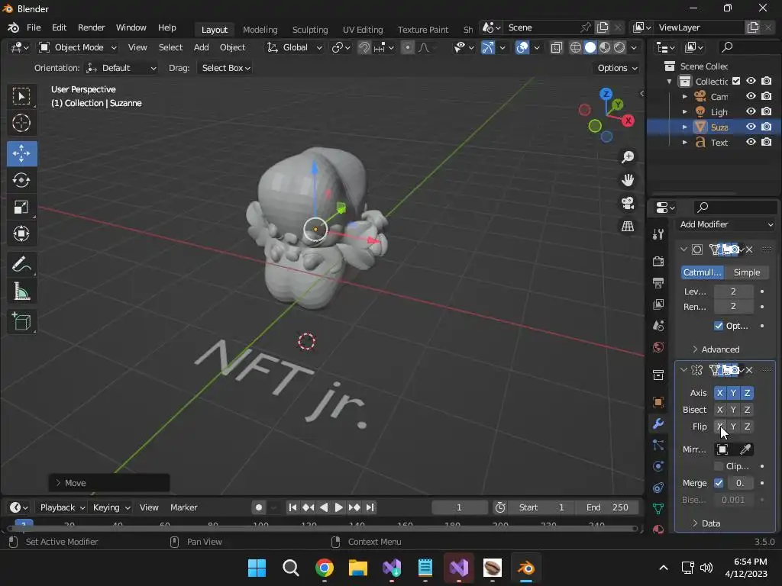Toggle visibility of Camera in outliner
This screenshot has width=782, height=586.
coord(751,96)
